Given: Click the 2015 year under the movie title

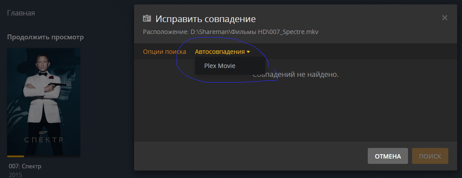Looking at the screenshot, I should [x=15, y=175].
